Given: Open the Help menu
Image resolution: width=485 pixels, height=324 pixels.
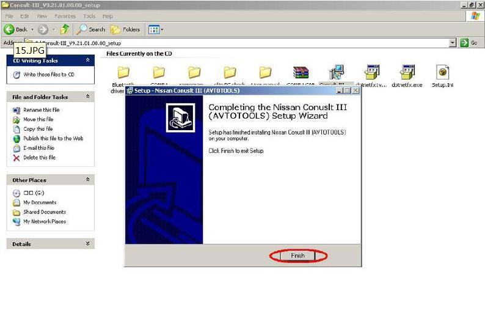Looking at the screenshot, I should point(108,16).
